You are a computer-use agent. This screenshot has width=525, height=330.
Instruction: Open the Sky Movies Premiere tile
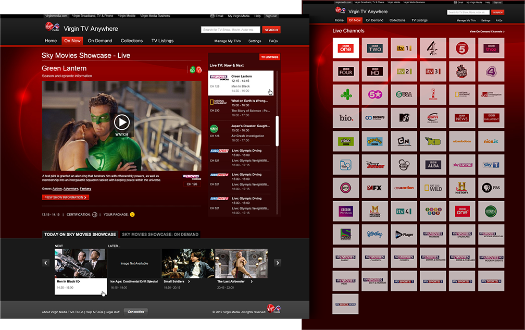click(433, 234)
